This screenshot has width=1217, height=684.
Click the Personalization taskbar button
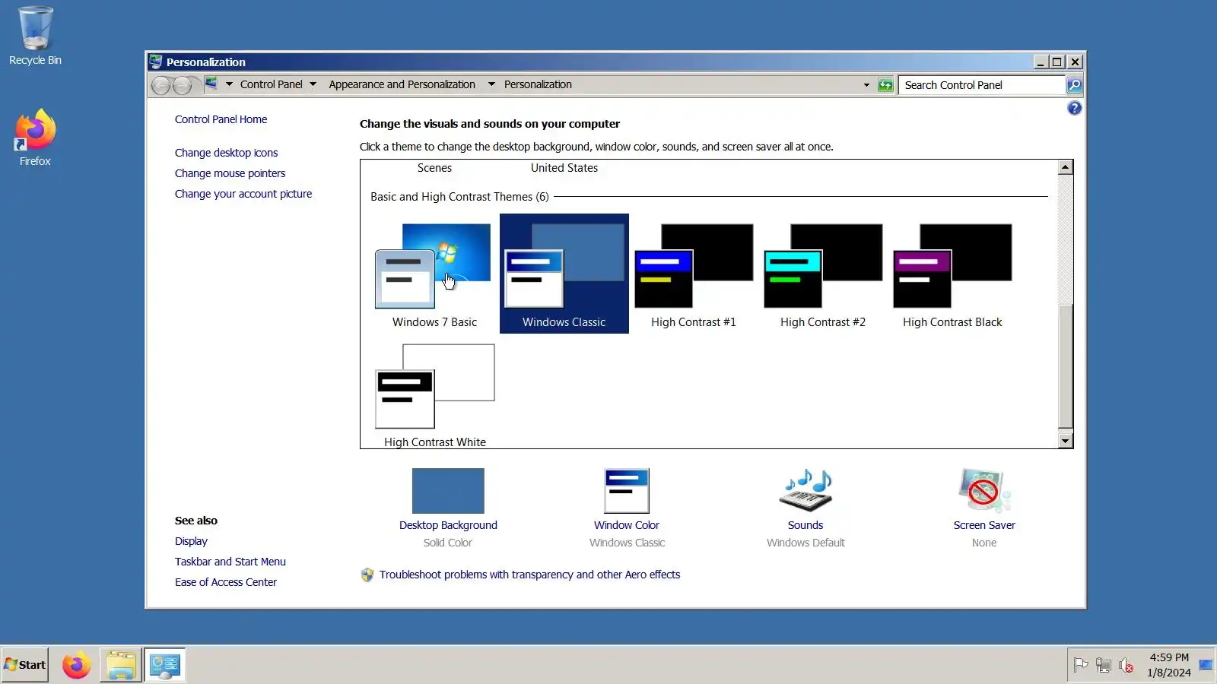[165, 665]
